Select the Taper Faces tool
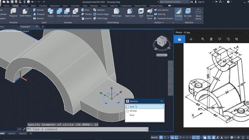249x140 pixels. pyautogui.click(x=130, y=12)
